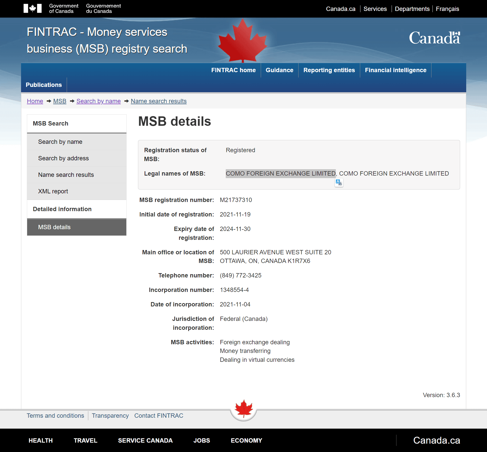
Task: Click the Search by address sidebar link
Action: 63,158
